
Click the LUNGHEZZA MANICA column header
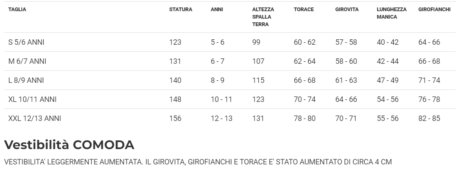click(x=391, y=13)
